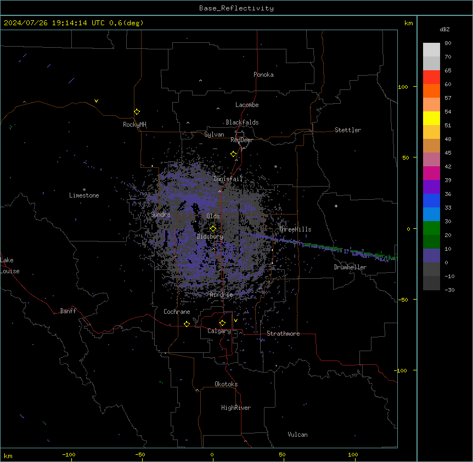This screenshot has height=462, width=473.
Task: Click the Limestone label
Action: tap(84, 195)
